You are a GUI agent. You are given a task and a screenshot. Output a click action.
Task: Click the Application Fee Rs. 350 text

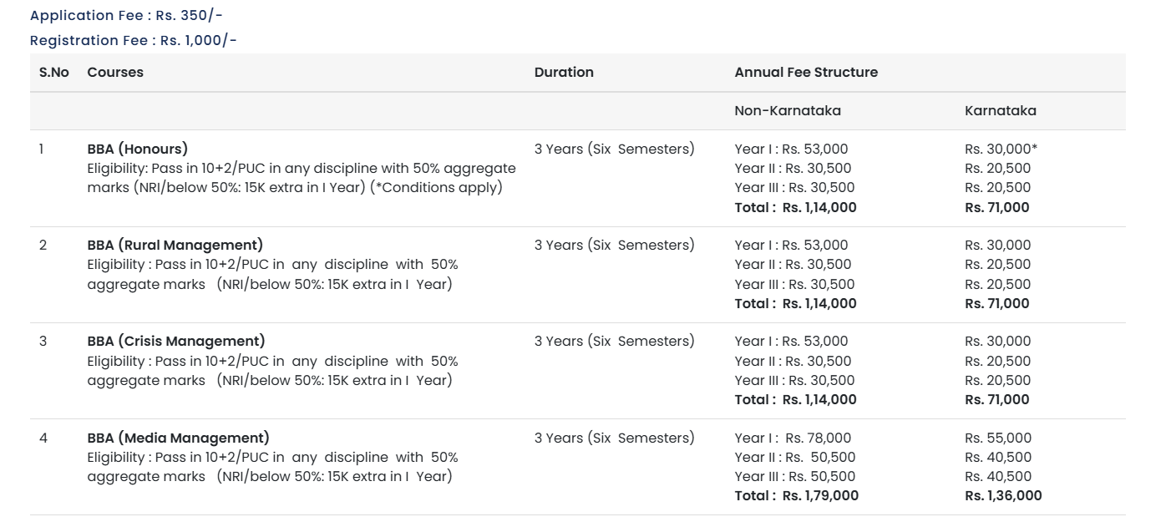pyautogui.click(x=126, y=16)
